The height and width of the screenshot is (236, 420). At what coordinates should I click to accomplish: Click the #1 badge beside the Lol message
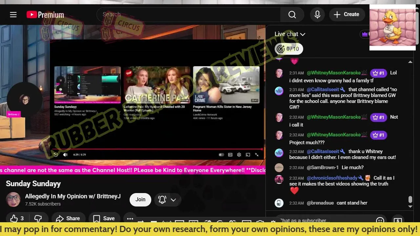coord(378,73)
